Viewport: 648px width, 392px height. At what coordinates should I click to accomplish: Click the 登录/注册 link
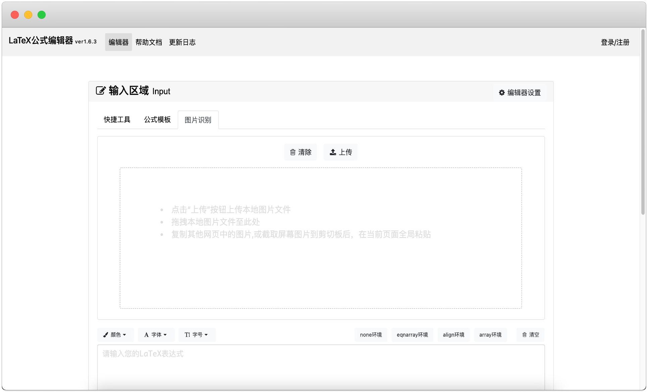[615, 42]
